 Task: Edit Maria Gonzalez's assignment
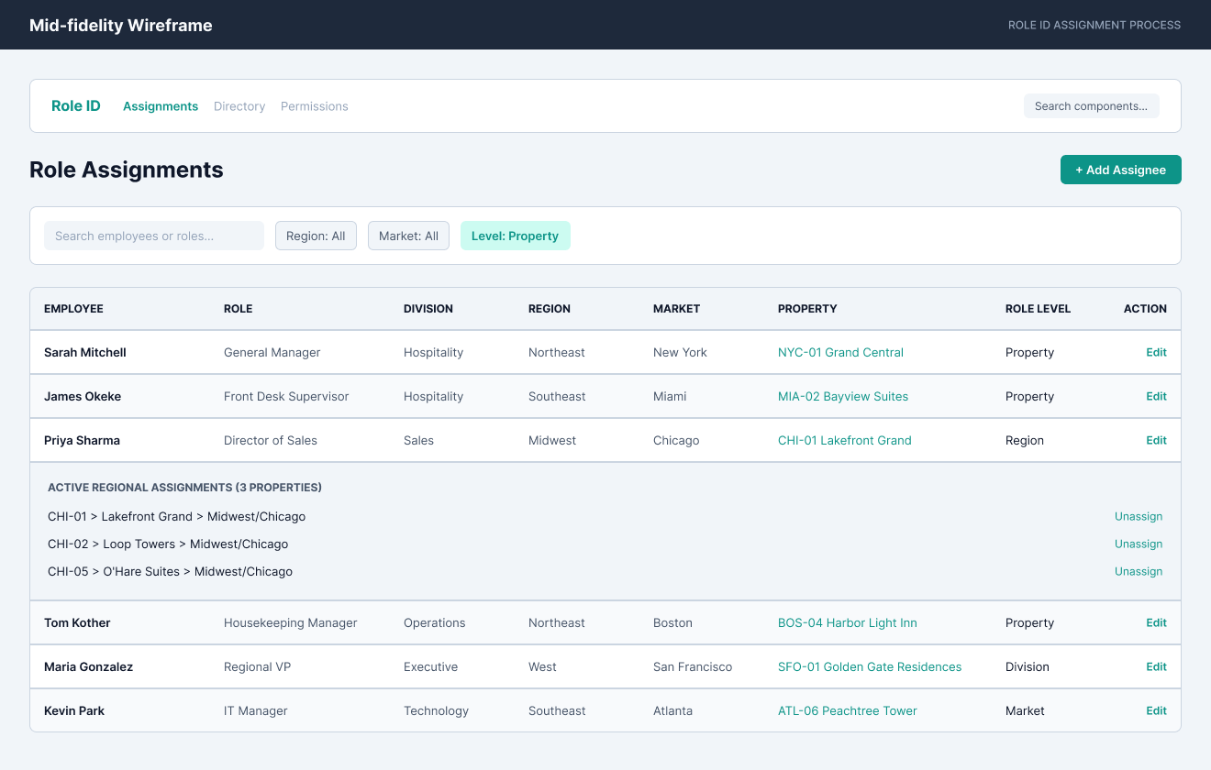[x=1156, y=666]
